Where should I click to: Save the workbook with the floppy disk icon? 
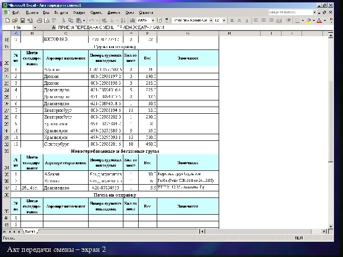click(x=22, y=20)
